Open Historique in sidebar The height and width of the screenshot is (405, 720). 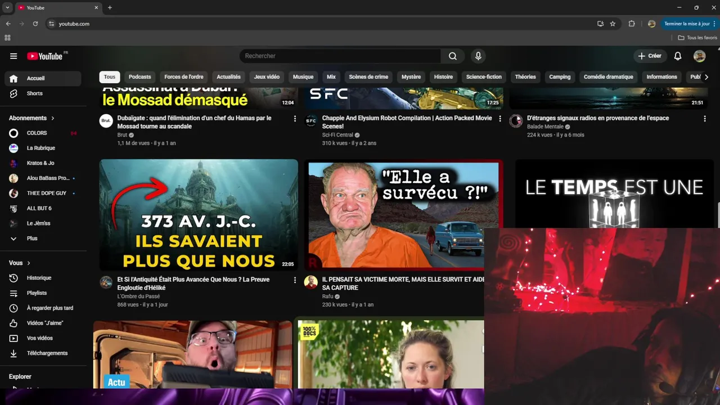tap(43, 278)
